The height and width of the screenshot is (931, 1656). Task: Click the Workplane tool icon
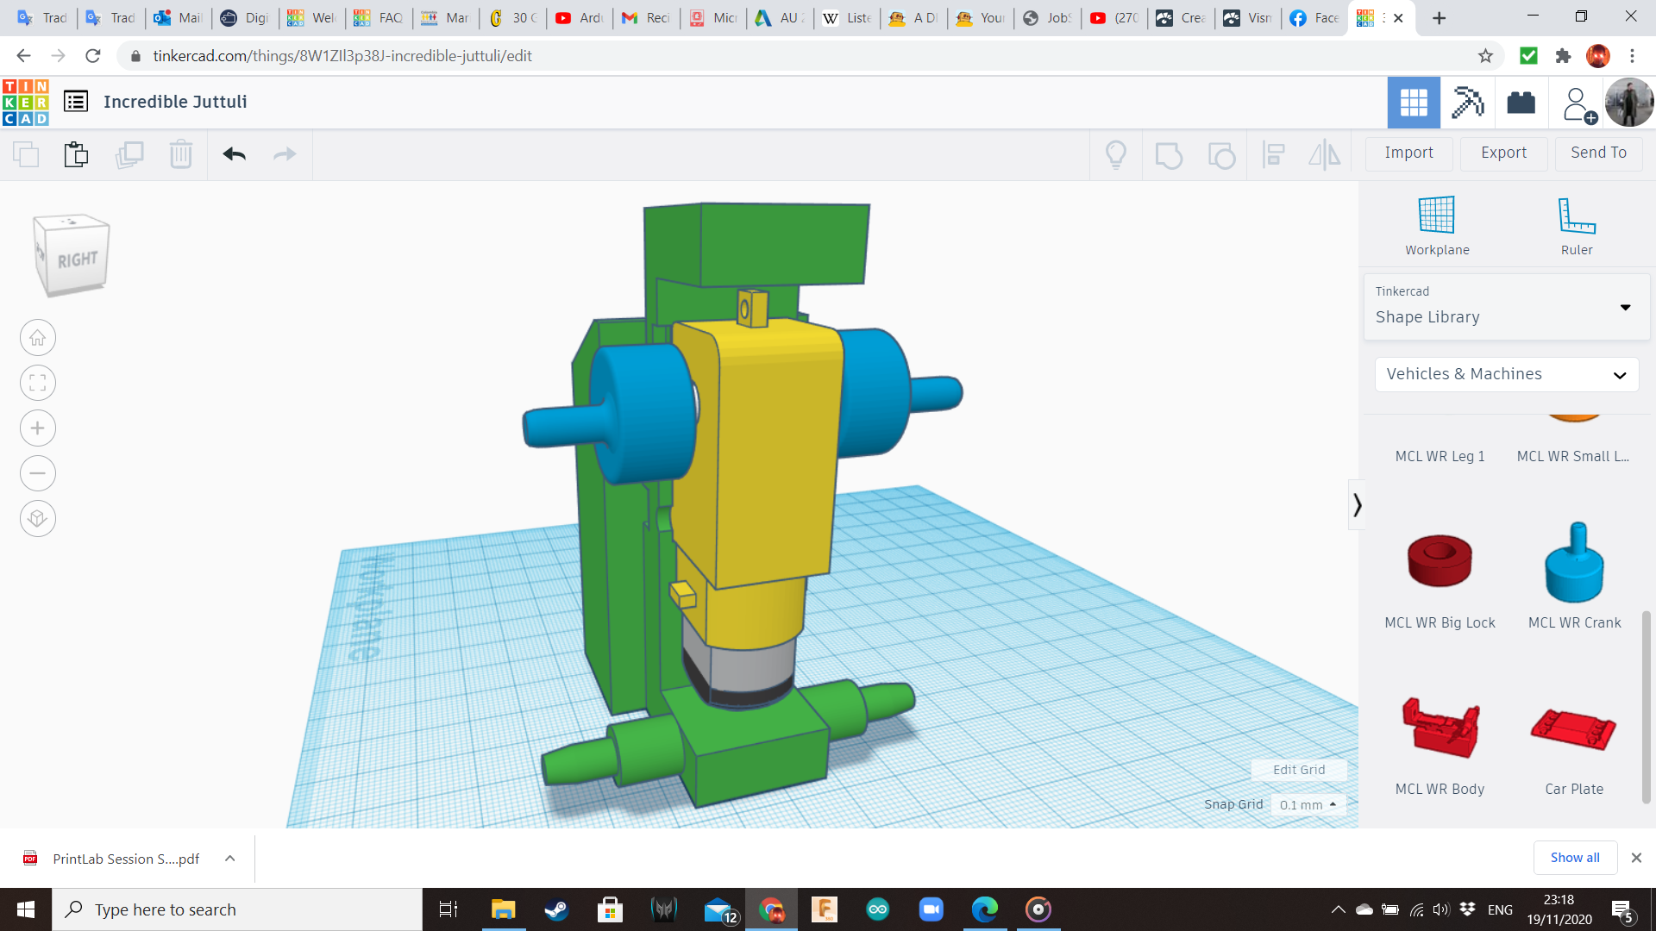pyautogui.click(x=1436, y=216)
